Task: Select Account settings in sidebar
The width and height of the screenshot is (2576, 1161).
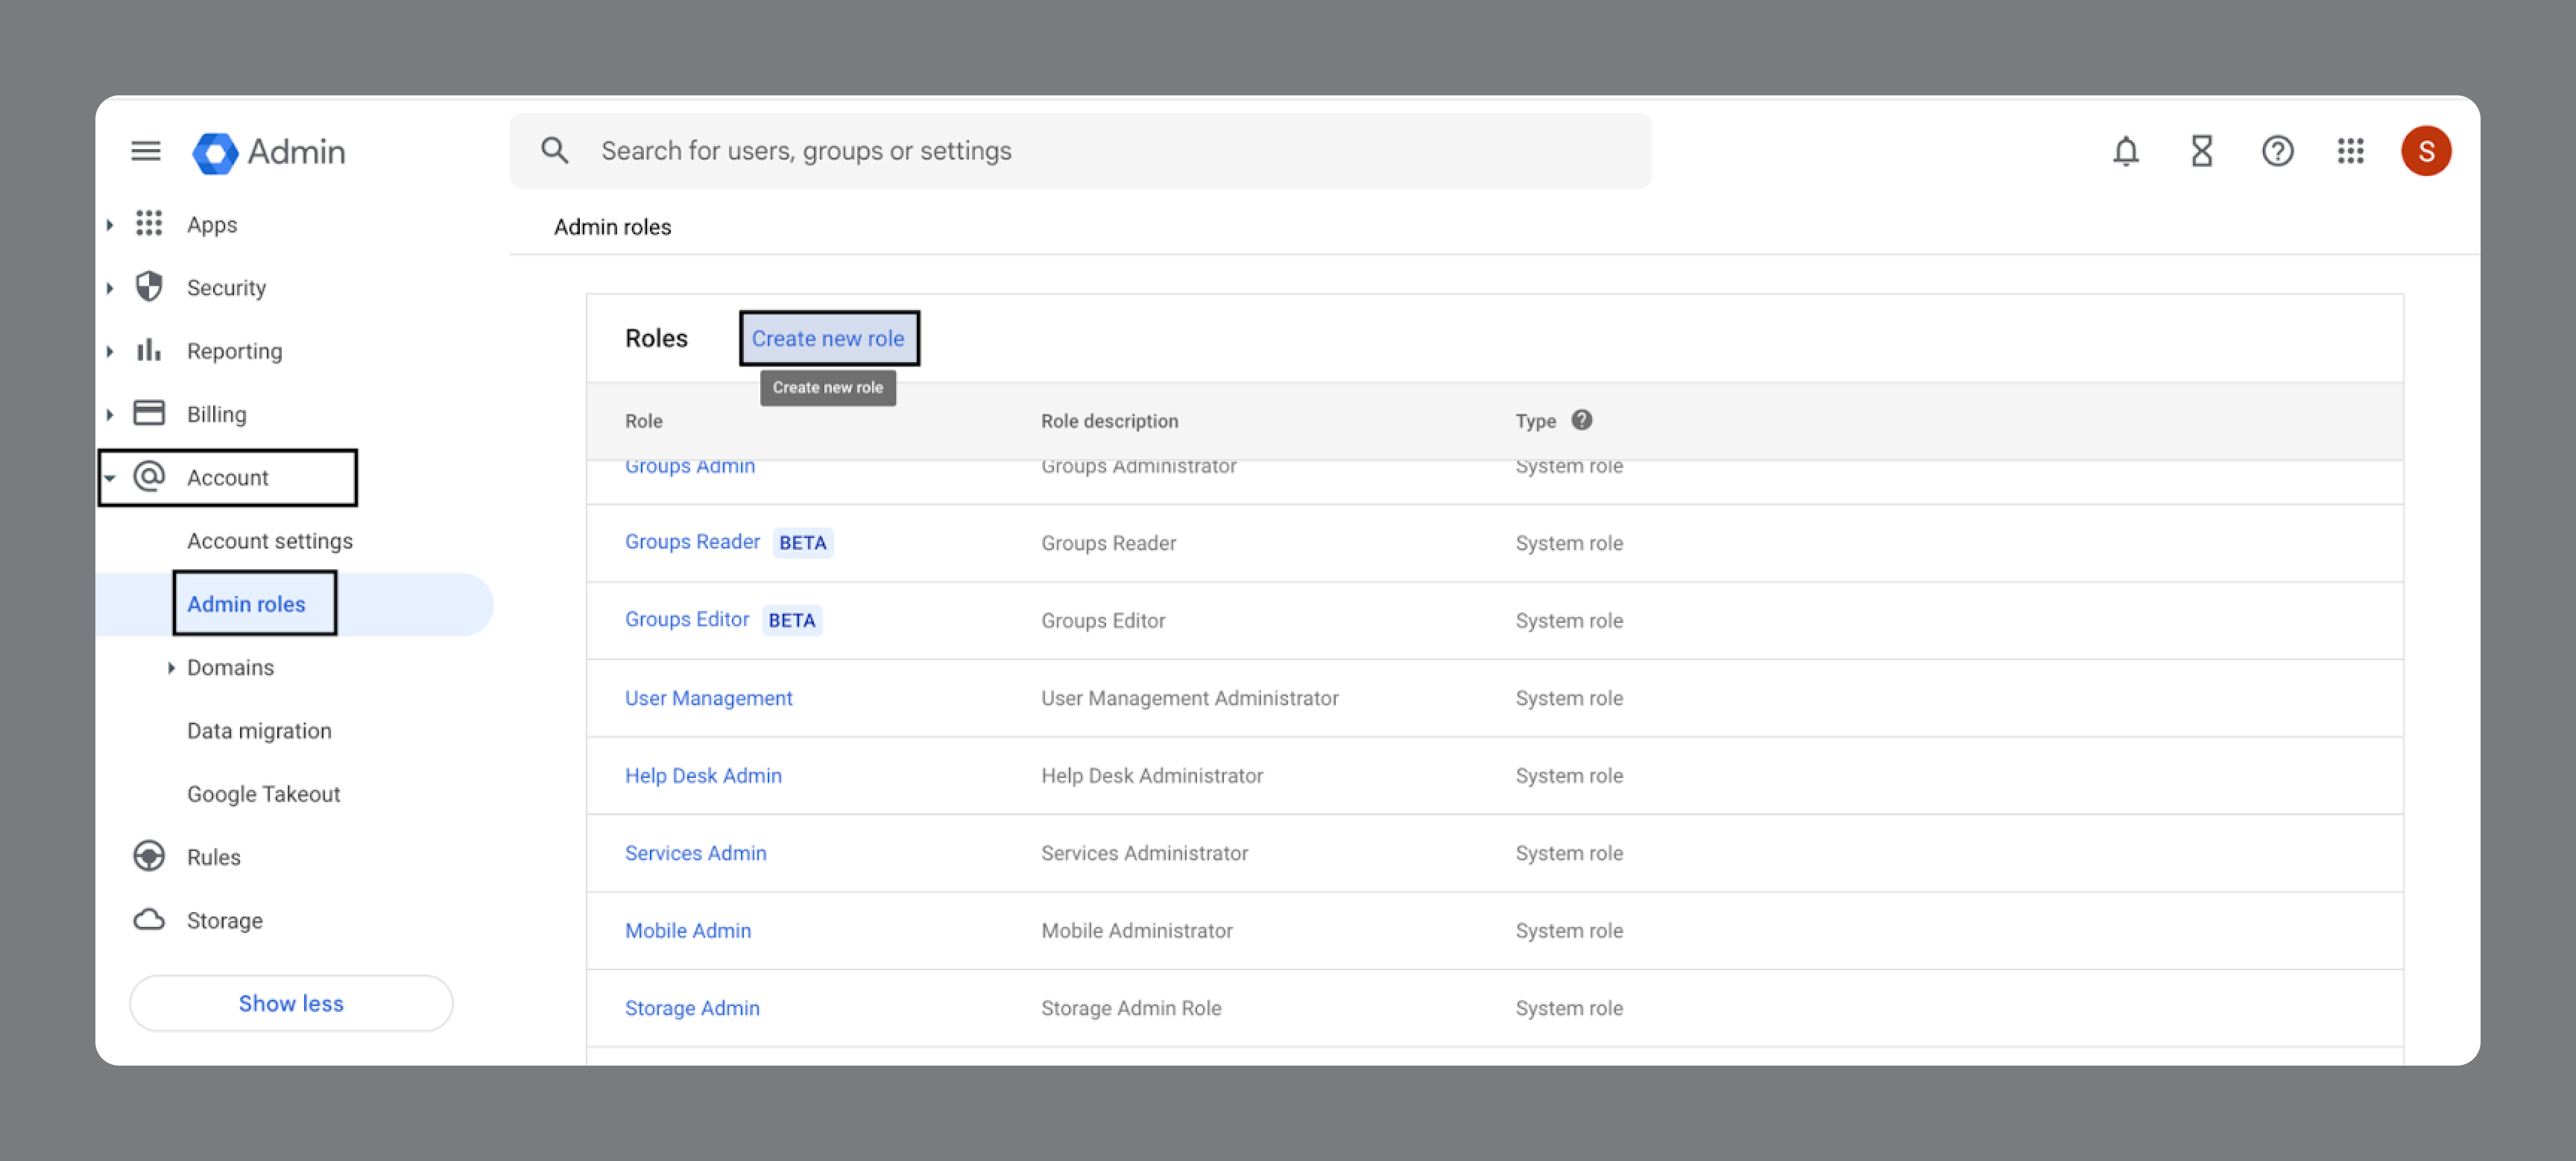Action: click(x=269, y=541)
